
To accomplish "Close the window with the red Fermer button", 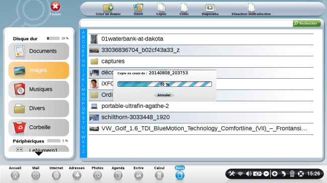I will (55, 7).
